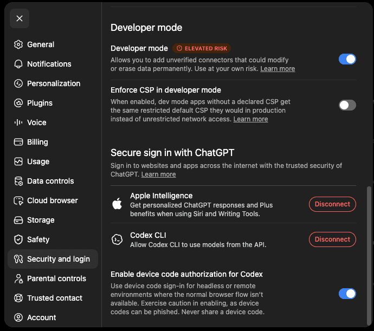Screen dimensions: 374x331
Task: Click the Storage drive icon
Action: point(18,220)
